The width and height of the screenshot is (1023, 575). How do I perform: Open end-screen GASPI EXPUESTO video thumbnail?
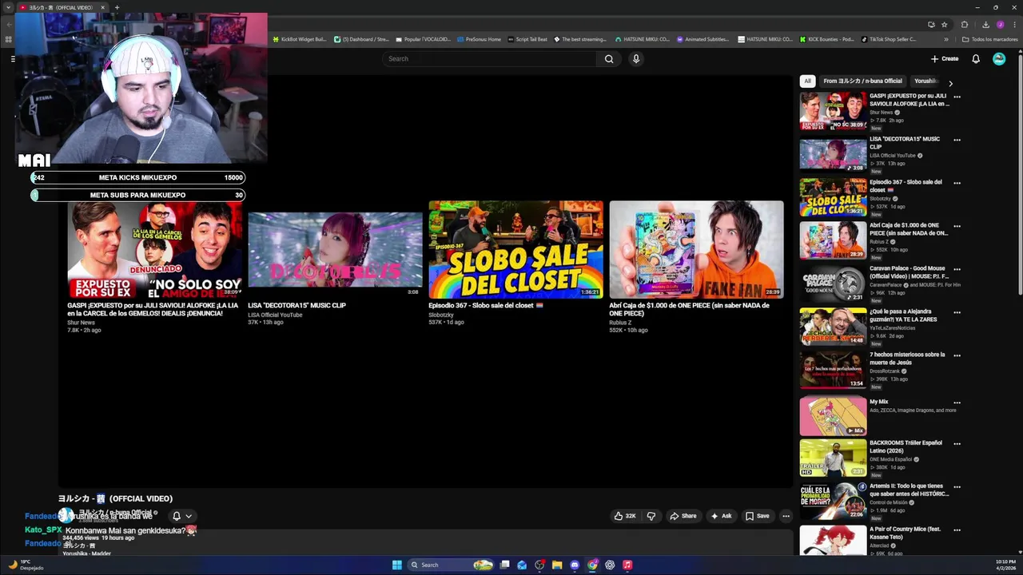[x=154, y=249]
